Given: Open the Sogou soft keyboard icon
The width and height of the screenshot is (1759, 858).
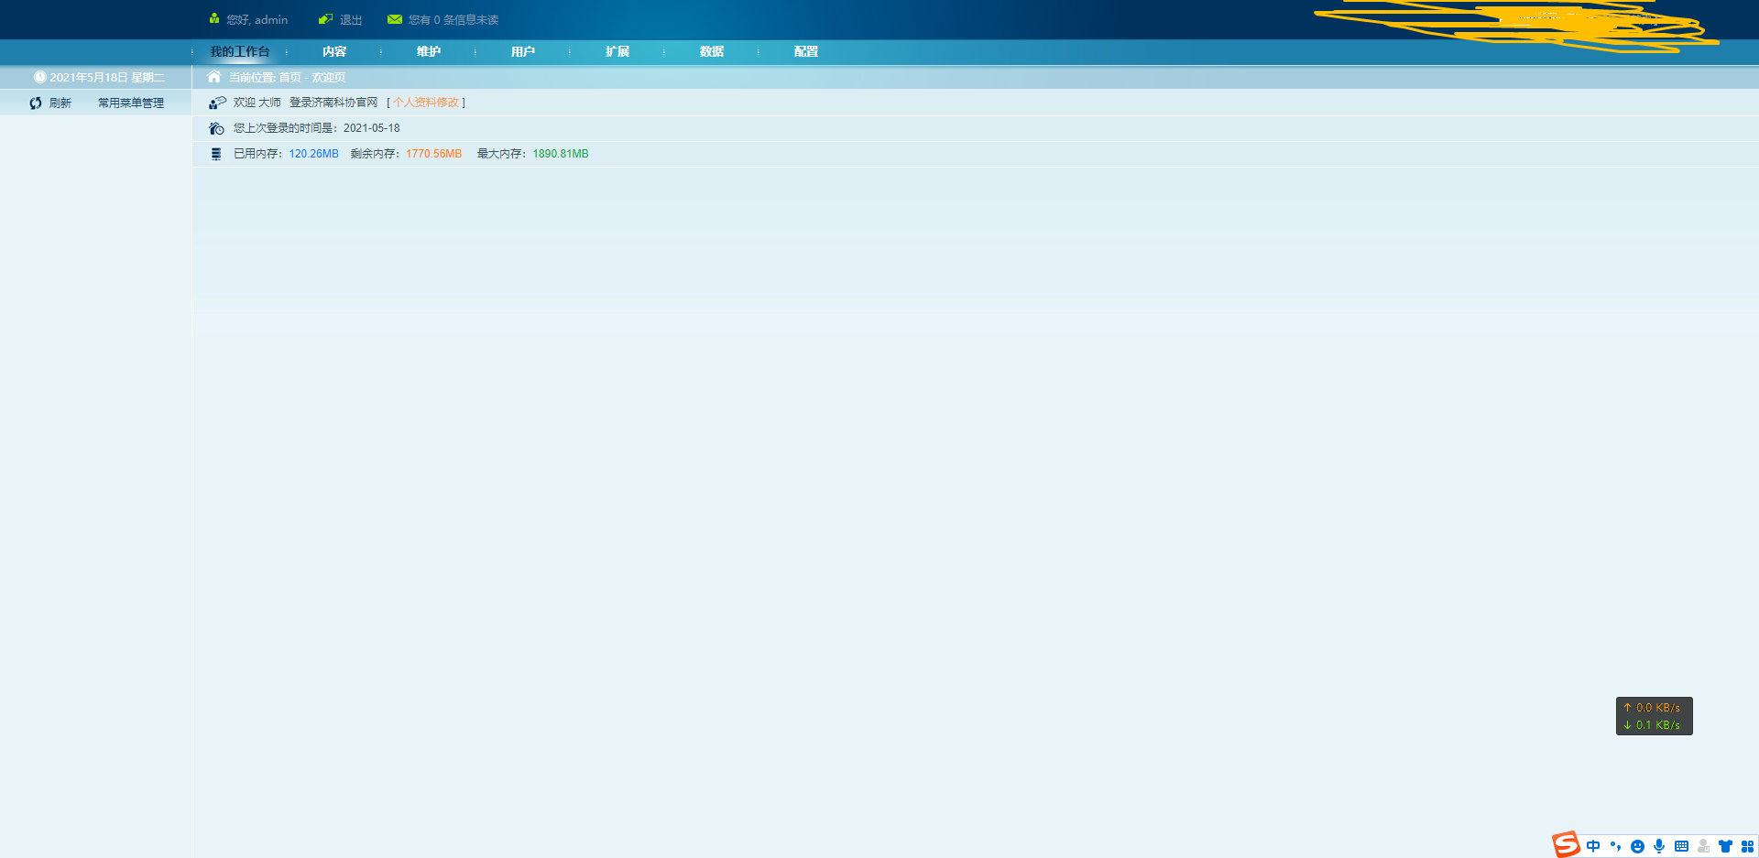Looking at the screenshot, I should [x=1681, y=846].
